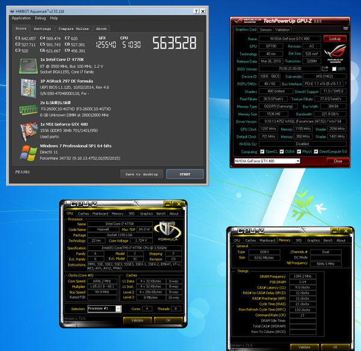Click OK in CPU-Z processor window
The width and height of the screenshot is (361, 351).
168,320
